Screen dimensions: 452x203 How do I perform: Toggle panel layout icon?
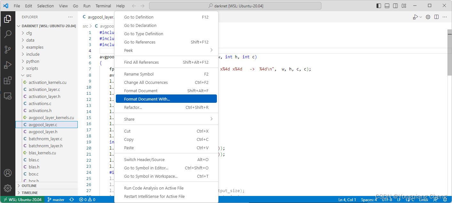tap(387, 6)
